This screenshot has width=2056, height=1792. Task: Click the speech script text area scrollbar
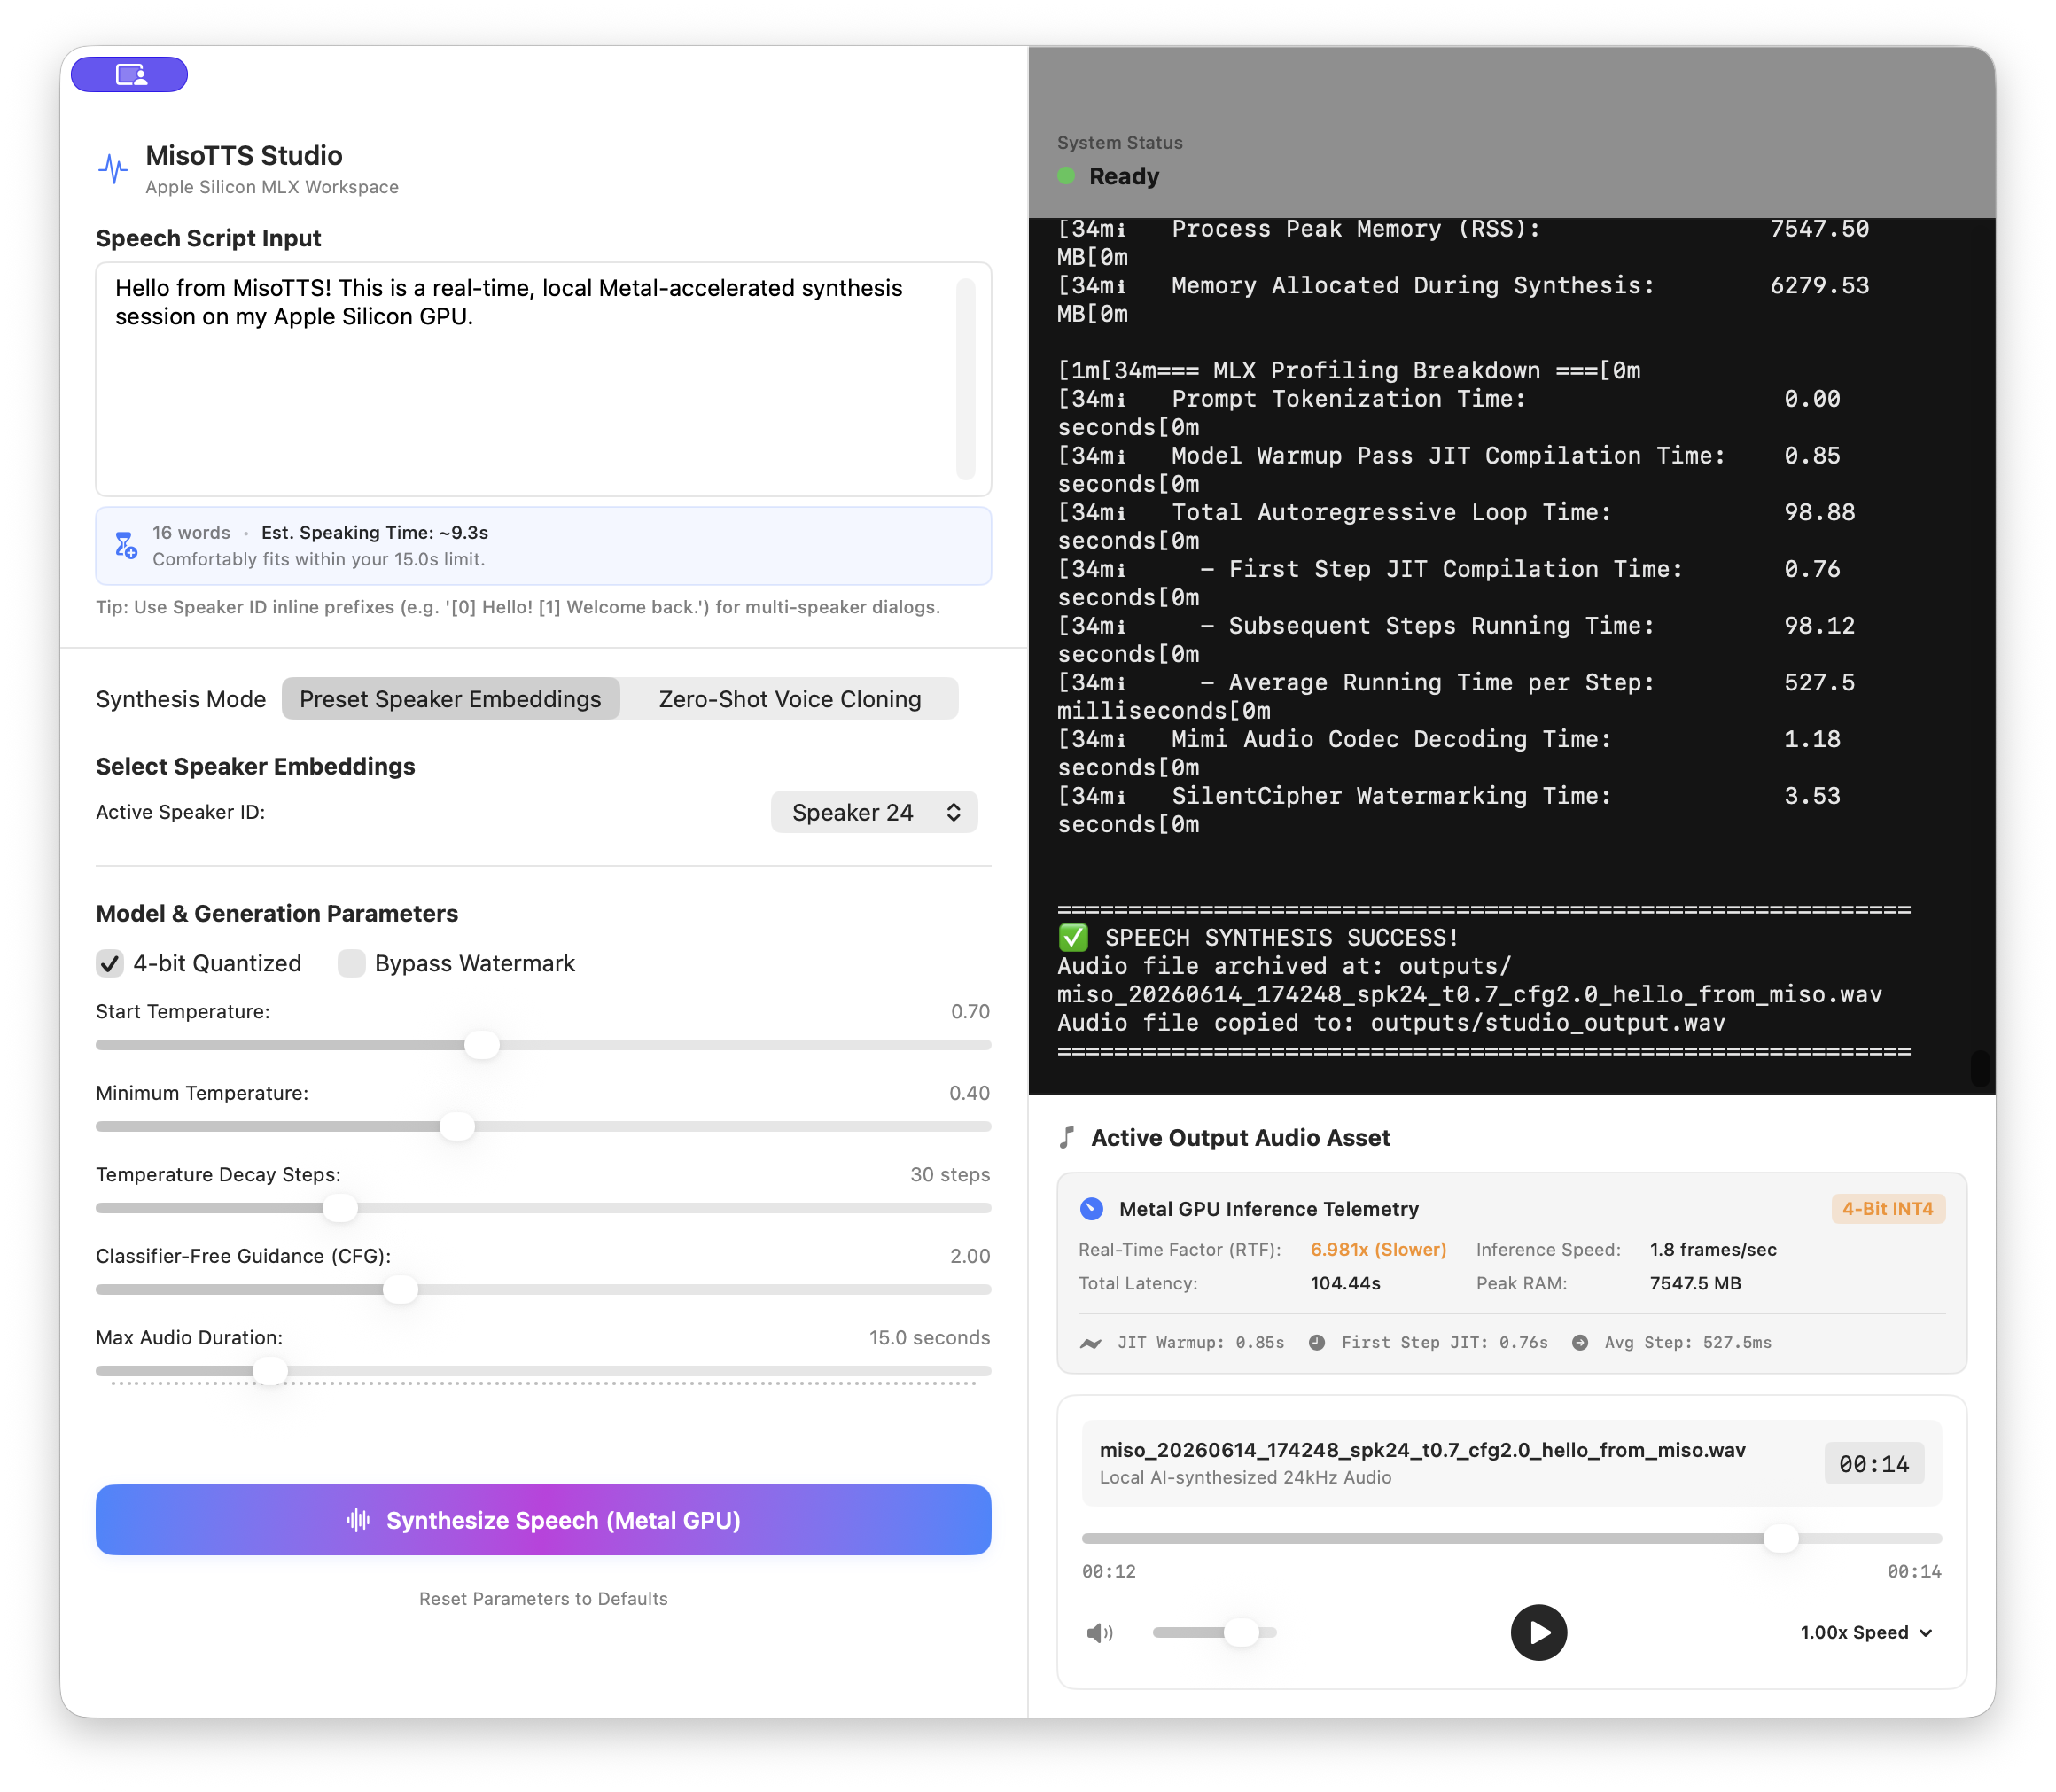click(x=965, y=378)
